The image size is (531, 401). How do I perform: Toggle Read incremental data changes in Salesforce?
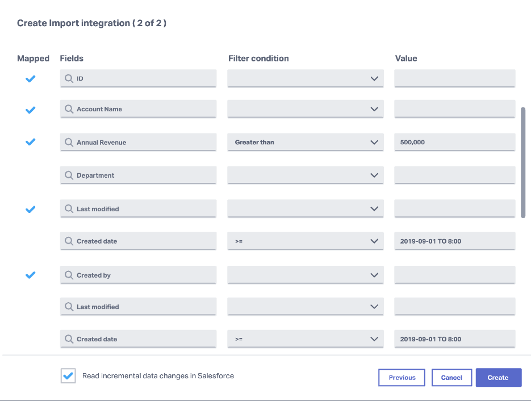[x=68, y=375]
